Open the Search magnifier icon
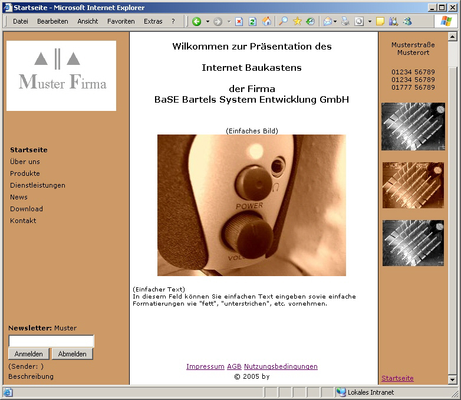 [284, 21]
